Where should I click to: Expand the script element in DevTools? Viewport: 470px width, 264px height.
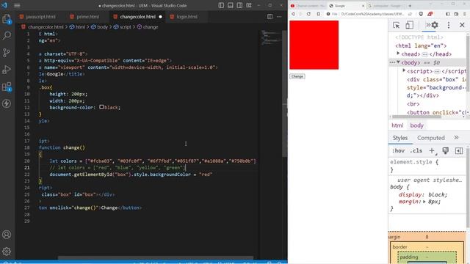(404, 70)
